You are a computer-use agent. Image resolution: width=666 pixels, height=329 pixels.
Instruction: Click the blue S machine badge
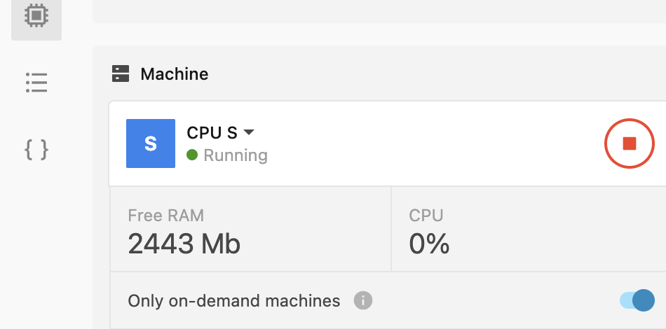150,143
